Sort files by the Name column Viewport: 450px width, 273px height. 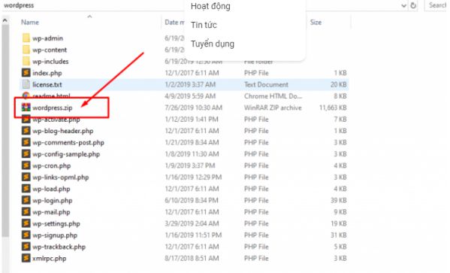30,23
